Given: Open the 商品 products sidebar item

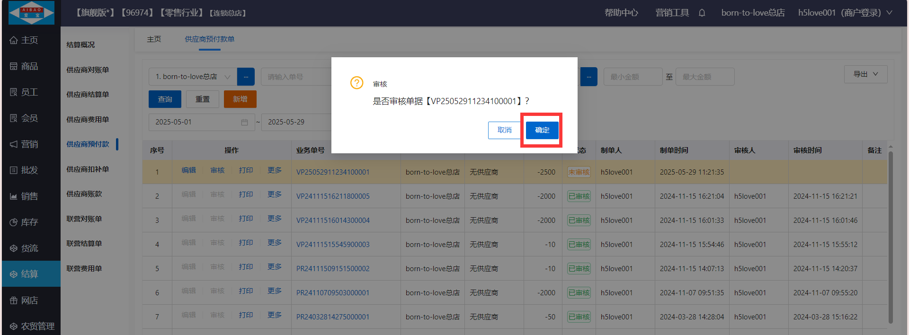Looking at the screenshot, I should click(x=29, y=66).
